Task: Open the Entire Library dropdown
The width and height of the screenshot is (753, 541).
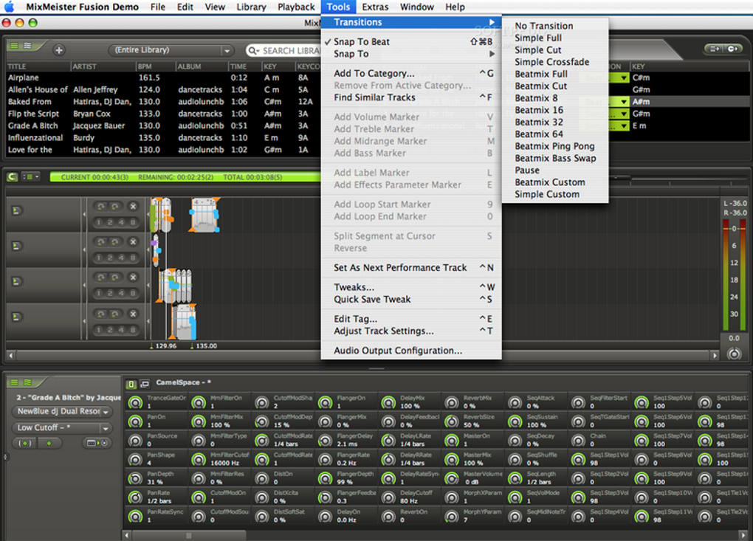Action: [171, 50]
